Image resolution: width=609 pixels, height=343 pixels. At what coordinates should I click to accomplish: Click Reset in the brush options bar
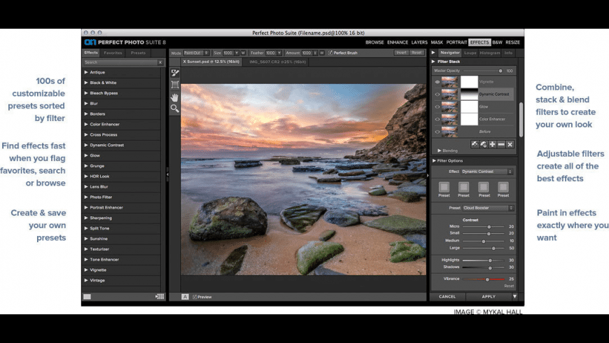tap(416, 52)
